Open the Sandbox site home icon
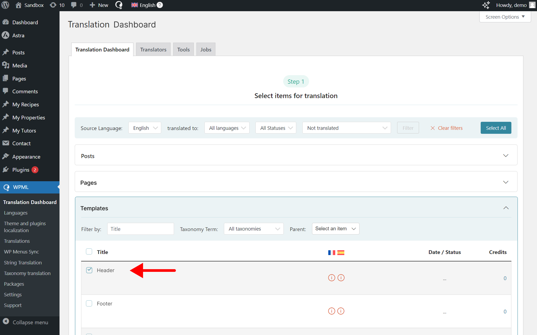Image resolution: width=537 pixels, height=335 pixels. click(x=18, y=5)
